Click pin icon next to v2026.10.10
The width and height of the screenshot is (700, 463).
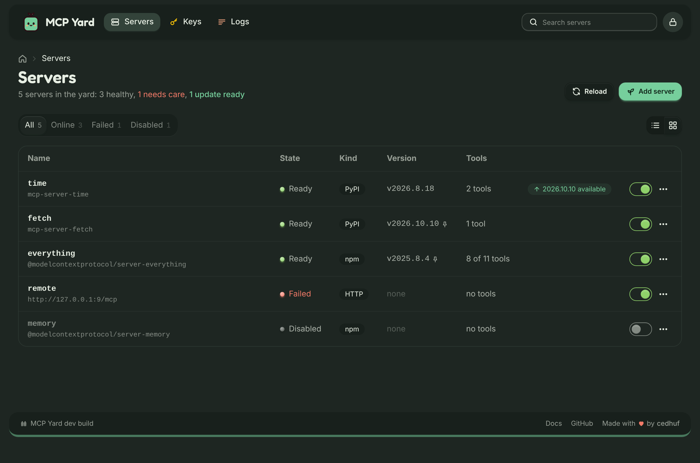click(x=445, y=224)
